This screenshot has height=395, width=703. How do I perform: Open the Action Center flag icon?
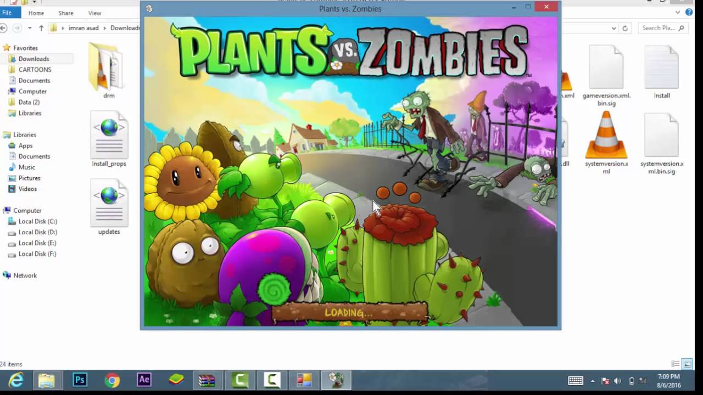click(x=605, y=381)
